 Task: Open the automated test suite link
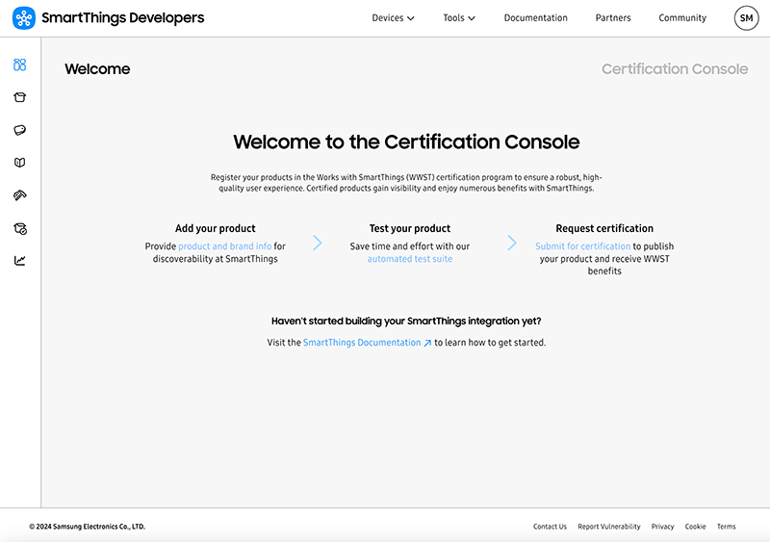[410, 259]
